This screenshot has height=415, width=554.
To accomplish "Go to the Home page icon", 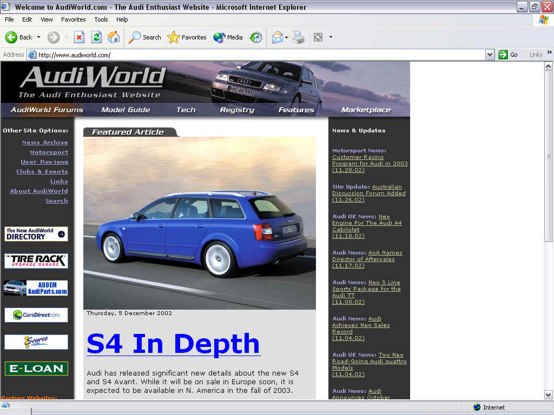I will (114, 37).
